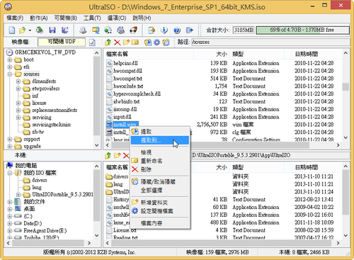Expand the replacementmanifests tree node

[x=18, y=111]
